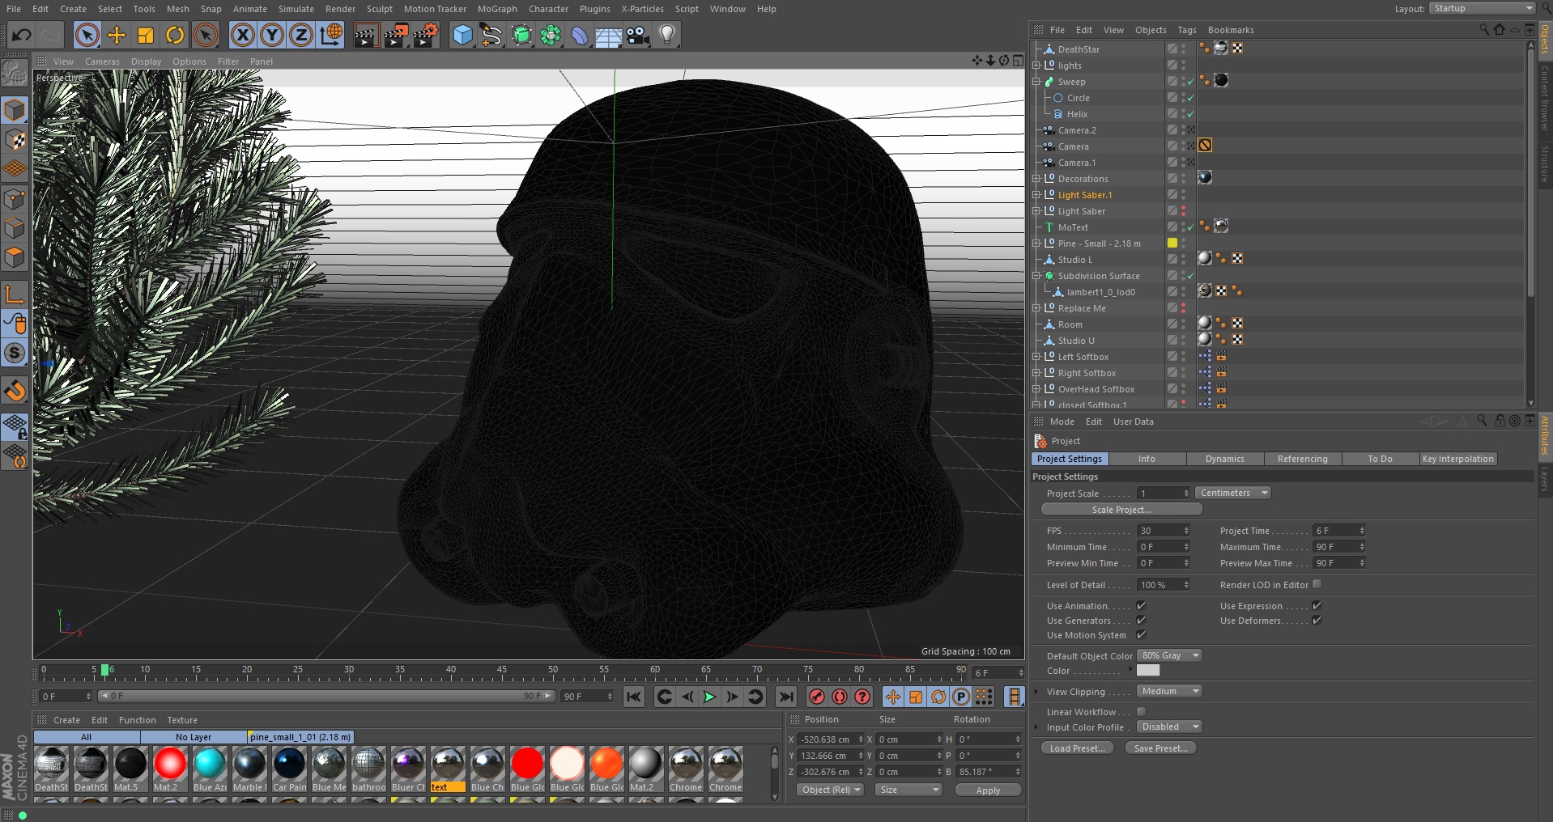Add a Camera object
Image resolution: width=1553 pixels, height=822 pixels.
click(638, 35)
